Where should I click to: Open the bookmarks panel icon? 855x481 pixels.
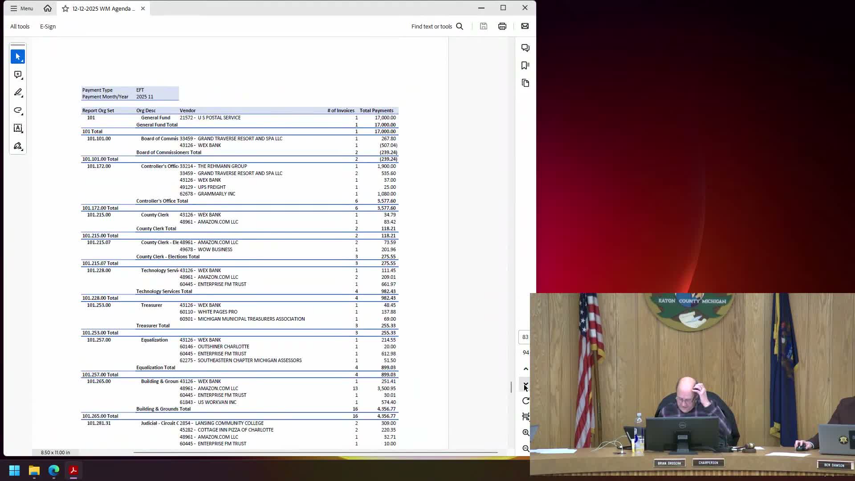click(525, 65)
